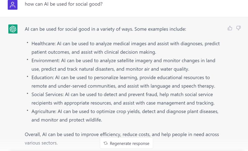
Task: Click the purple user avatar icon
Action: point(13,5)
